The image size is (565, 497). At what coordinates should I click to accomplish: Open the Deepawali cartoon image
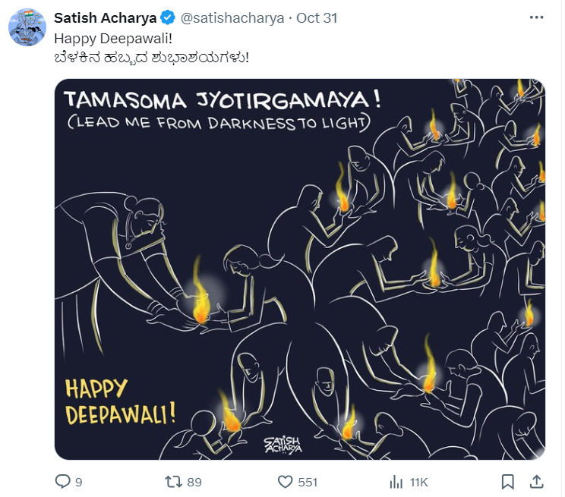click(299, 269)
